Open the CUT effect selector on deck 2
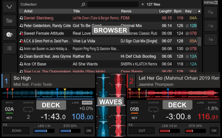222x138 pixels. click(142, 131)
